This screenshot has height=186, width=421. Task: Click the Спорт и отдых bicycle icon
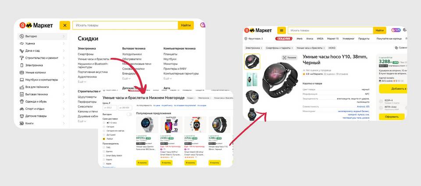coord(22,109)
